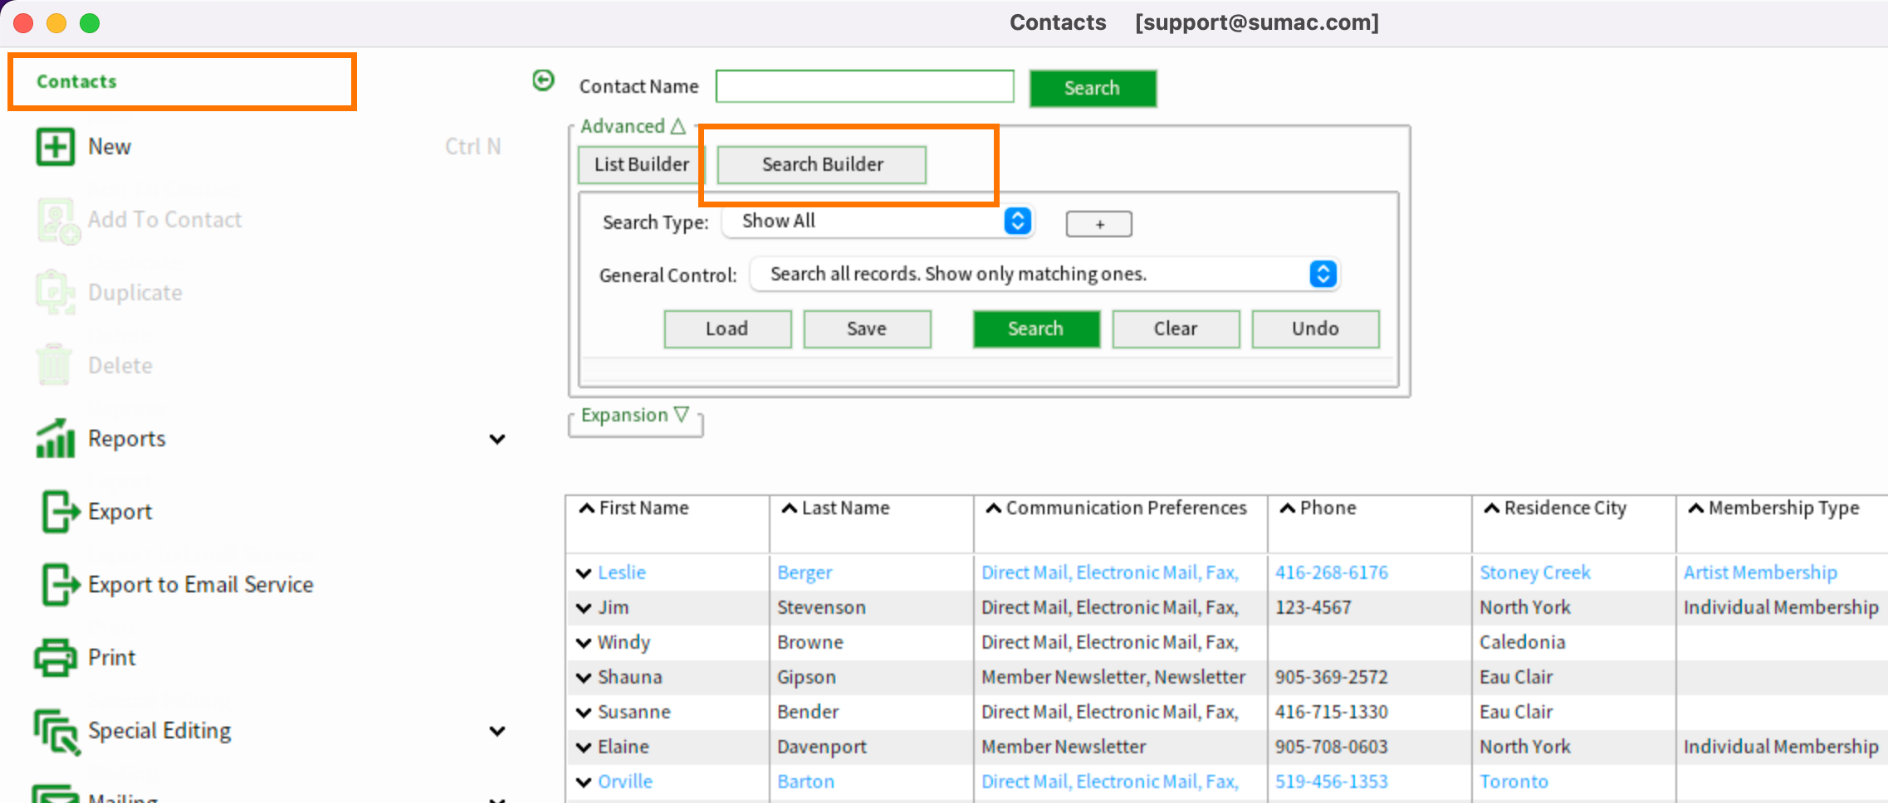Open the Reports bar chart icon
Viewport: 1888px width, 803px height.
point(55,438)
